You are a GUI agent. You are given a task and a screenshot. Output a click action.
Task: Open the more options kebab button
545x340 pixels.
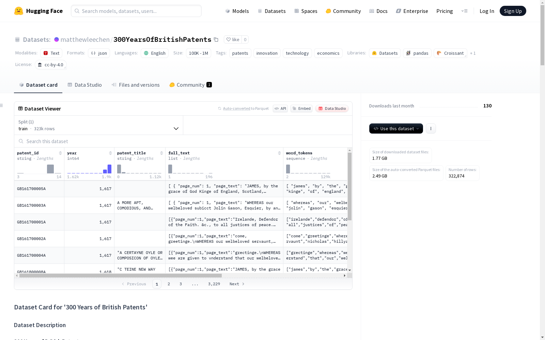click(x=431, y=129)
